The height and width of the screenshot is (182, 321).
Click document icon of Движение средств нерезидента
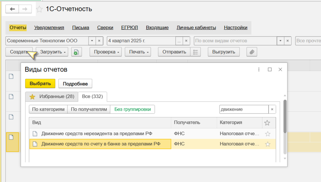coord(35,134)
